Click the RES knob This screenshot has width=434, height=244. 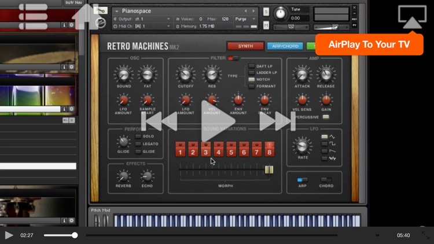[x=212, y=75]
